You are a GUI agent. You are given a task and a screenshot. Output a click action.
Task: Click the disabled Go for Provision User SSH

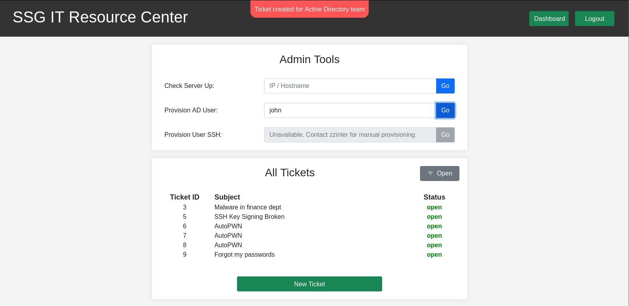pos(445,135)
